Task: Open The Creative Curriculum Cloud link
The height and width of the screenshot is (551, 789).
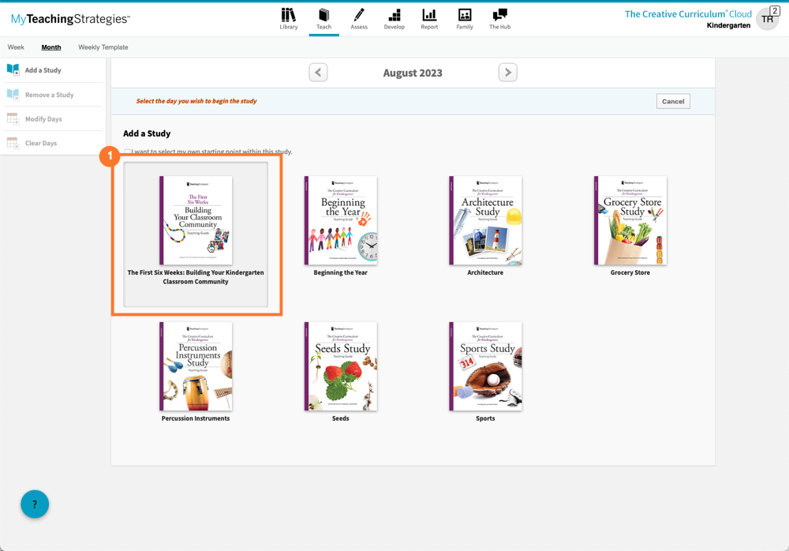Action: pyautogui.click(x=687, y=13)
